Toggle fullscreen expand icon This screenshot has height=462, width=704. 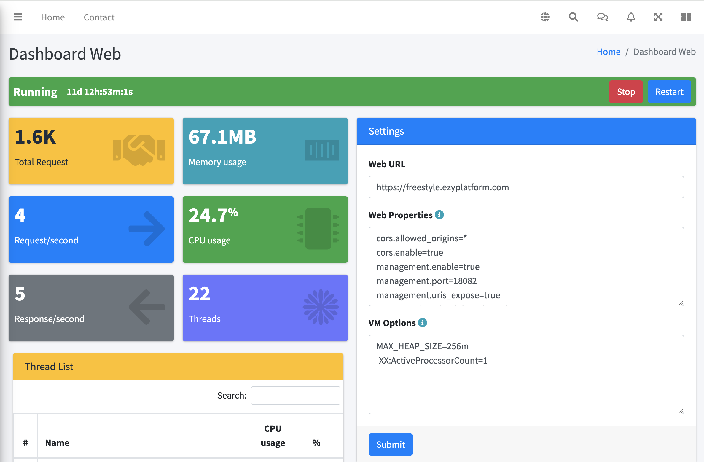point(658,17)
